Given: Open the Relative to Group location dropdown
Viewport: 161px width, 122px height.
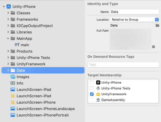Looking at the screenshot, I should (135, 19).
